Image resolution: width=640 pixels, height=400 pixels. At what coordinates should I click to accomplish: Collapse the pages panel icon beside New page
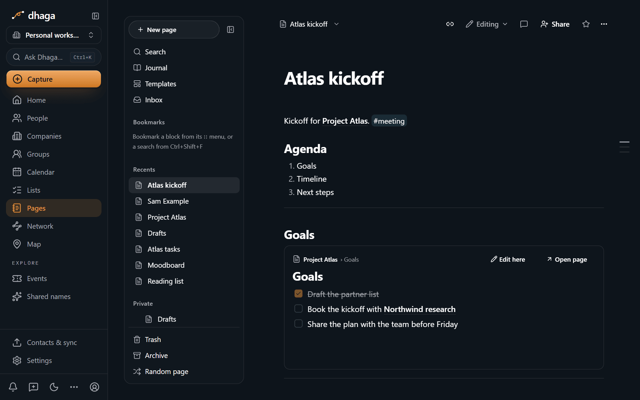click(x=230, y=30)
